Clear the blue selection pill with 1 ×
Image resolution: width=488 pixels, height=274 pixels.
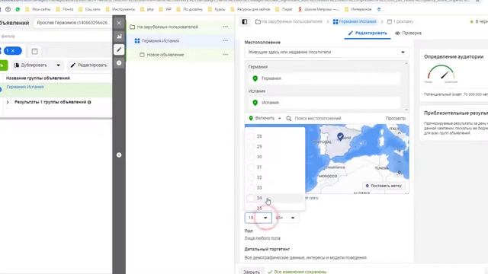(x=12, y=51)
